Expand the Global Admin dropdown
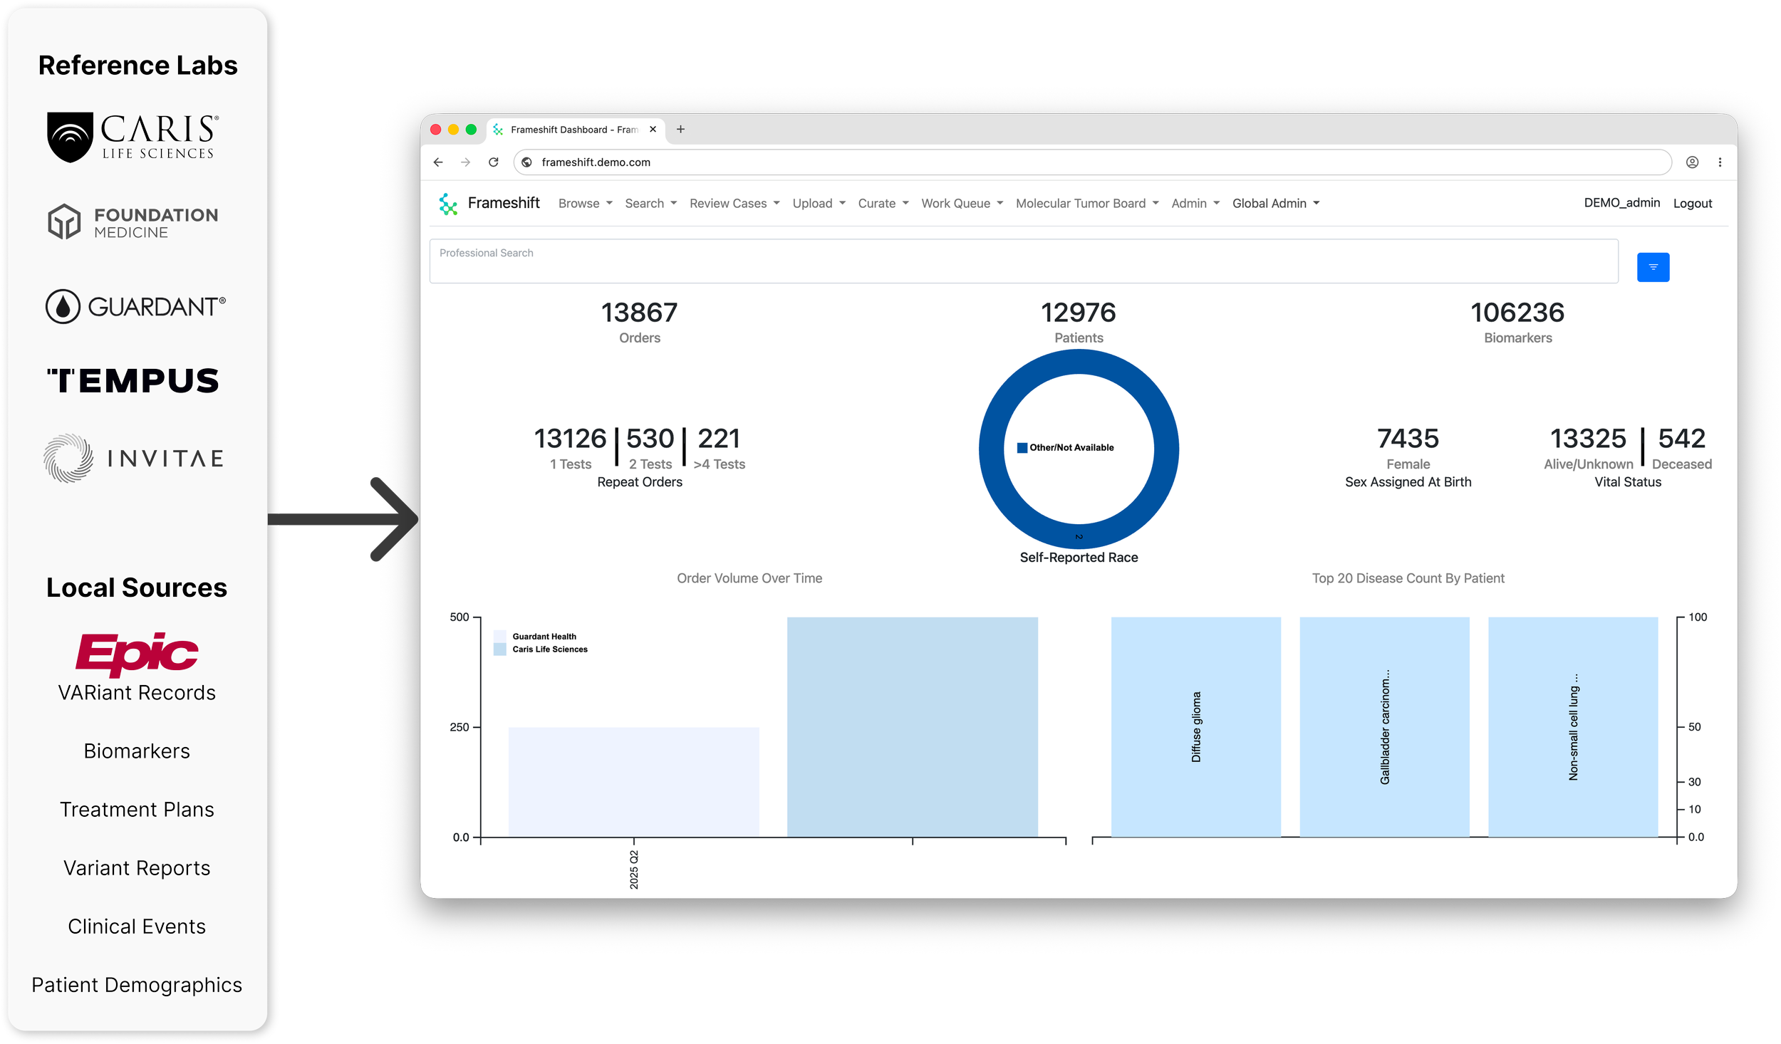Image resolution: width=1781 pixels, height=1044 pixels. pyautogui.click(x=1276, y=204)
